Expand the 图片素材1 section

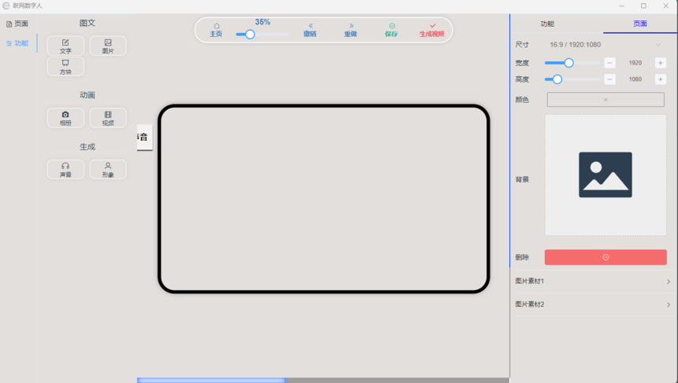click(x=593, y=282)
